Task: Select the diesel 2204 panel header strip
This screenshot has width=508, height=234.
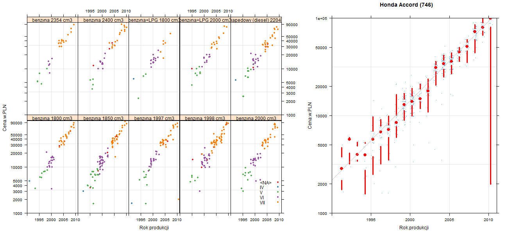Action: tap(256, 20)
